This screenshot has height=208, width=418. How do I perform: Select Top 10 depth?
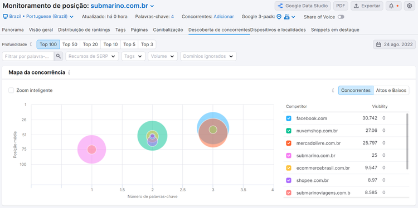click(x=111, y=44)
